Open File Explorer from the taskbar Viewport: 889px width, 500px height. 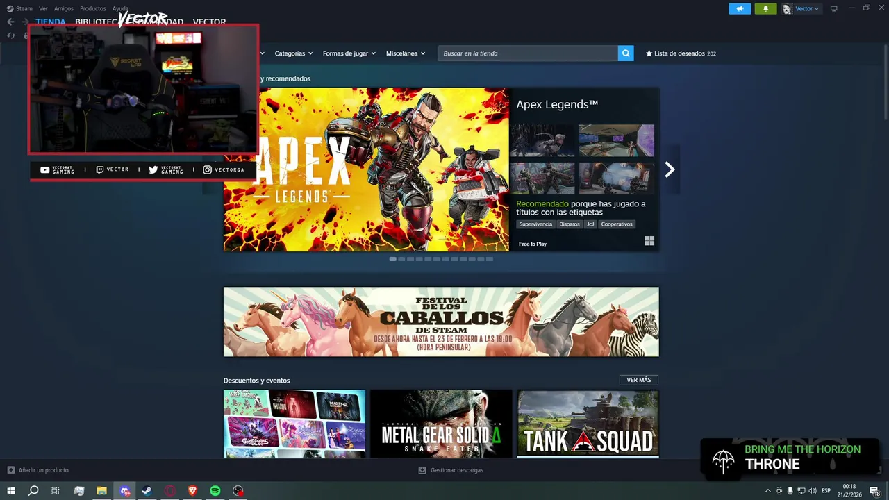point(101,491)
